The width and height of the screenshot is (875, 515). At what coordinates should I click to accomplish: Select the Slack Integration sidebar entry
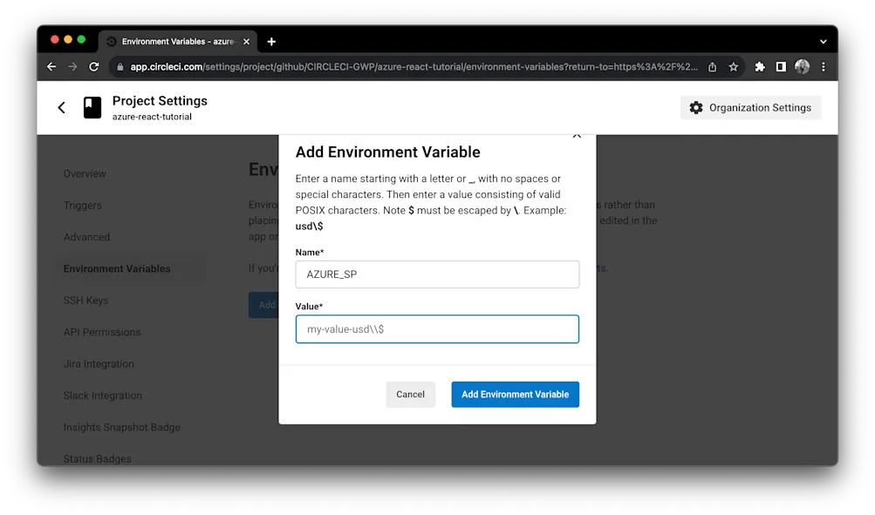point(102,395)
